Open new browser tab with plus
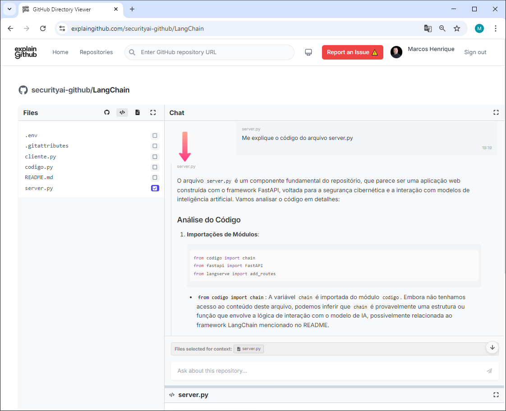506x411 pixels. point(132,9)
